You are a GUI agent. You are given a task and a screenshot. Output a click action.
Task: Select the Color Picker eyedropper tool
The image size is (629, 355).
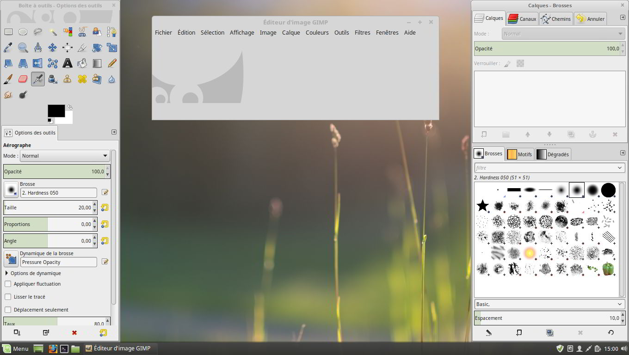click(8, 48)
